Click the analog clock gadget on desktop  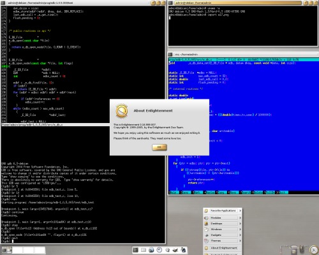(x=314, y=250)
